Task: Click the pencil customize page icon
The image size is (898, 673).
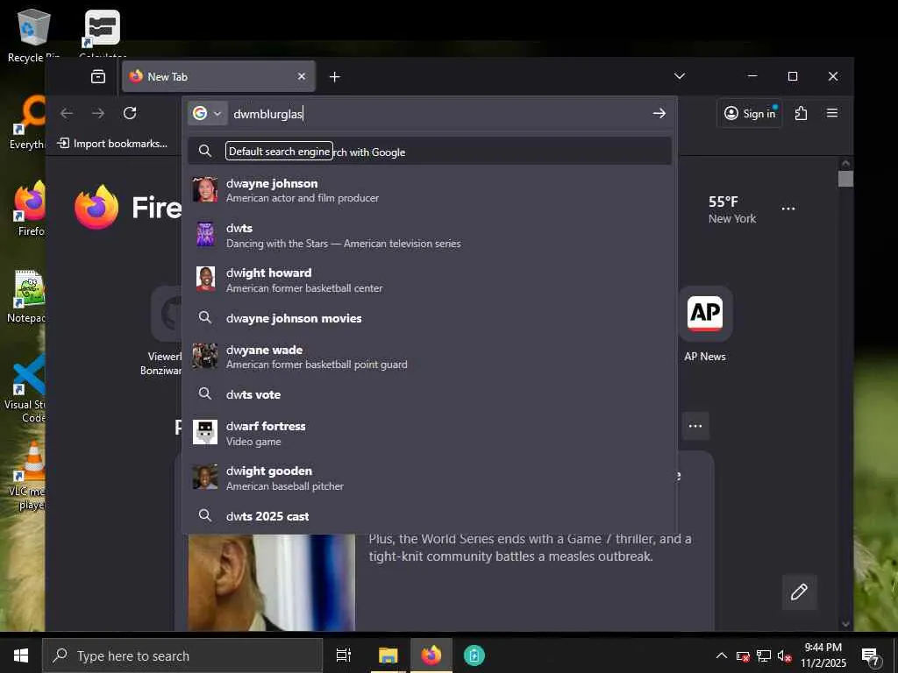Action: pyautogui.click(x=799, y=592)
